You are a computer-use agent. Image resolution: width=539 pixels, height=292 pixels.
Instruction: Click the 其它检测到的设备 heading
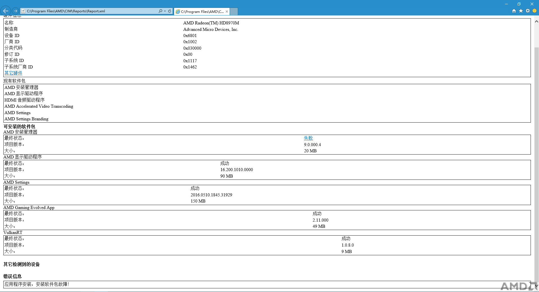[22, 264]
